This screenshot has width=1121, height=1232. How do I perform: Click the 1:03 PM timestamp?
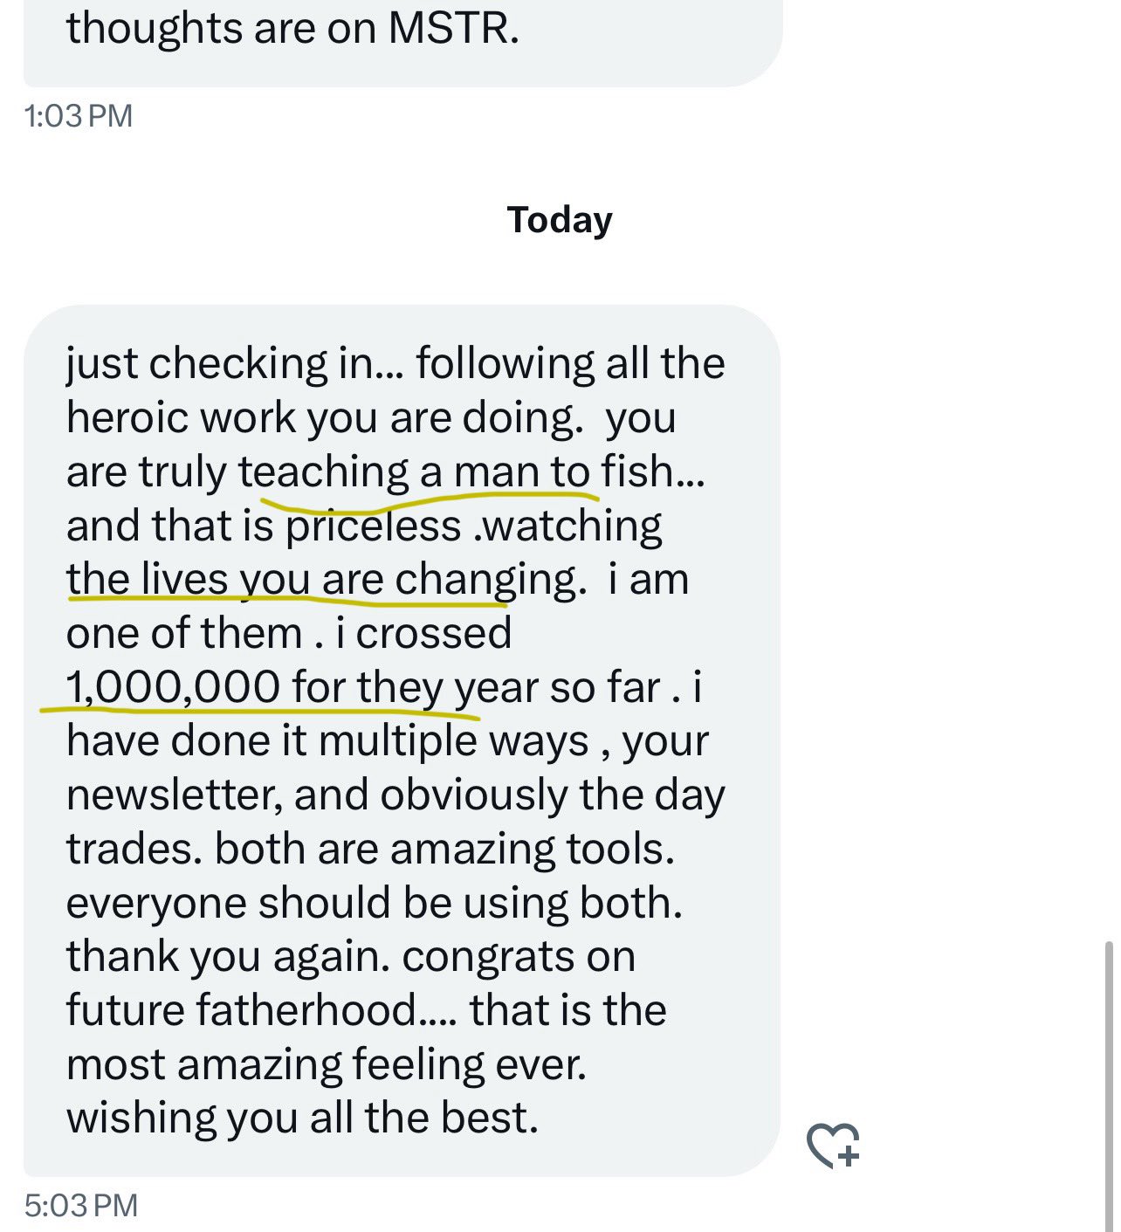(79, 116)
